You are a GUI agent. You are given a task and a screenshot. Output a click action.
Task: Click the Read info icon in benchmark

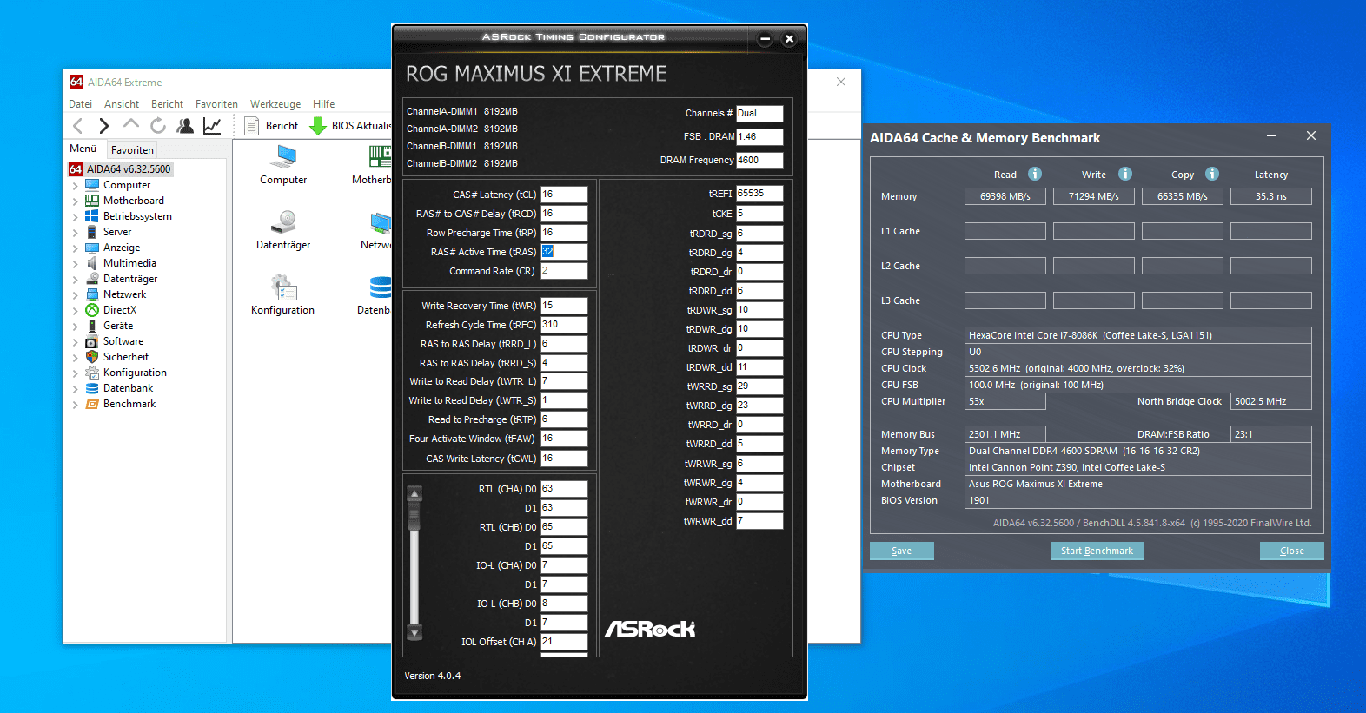pos(1035,174)
